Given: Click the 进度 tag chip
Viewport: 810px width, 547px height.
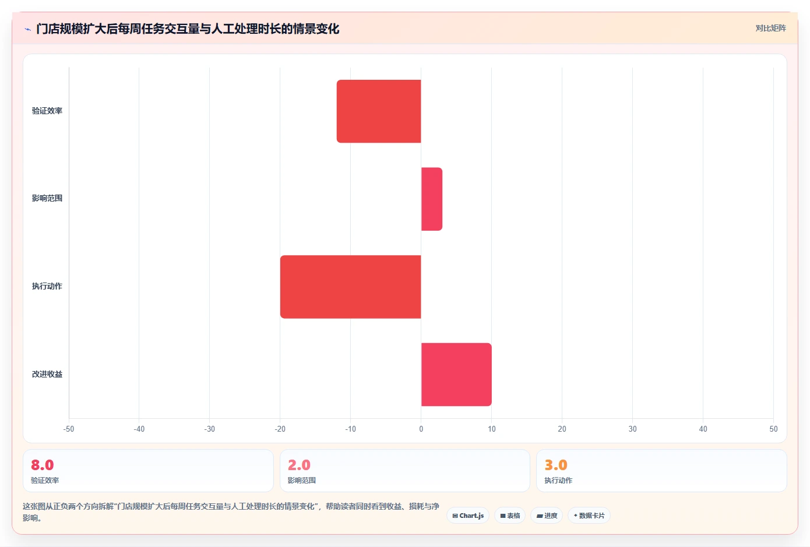Looking at the screenshot, I should click(547, 516).
